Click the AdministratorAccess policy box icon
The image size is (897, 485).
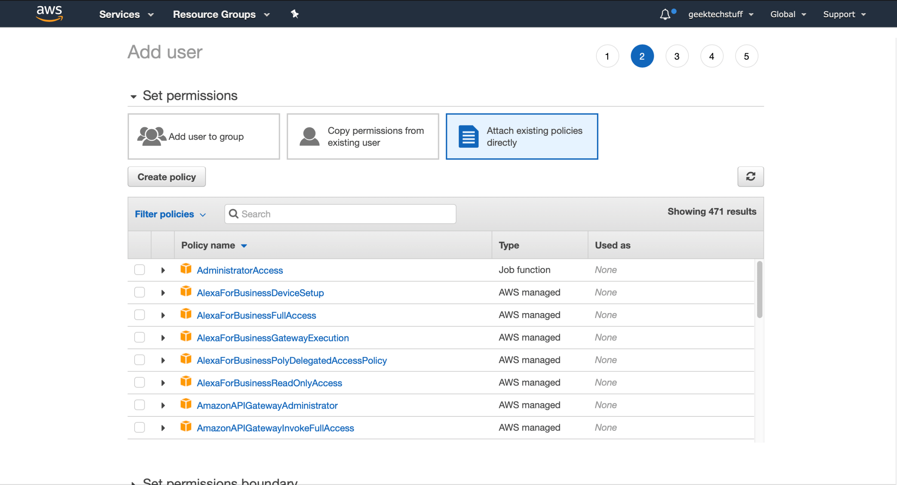tap(186, 269)
